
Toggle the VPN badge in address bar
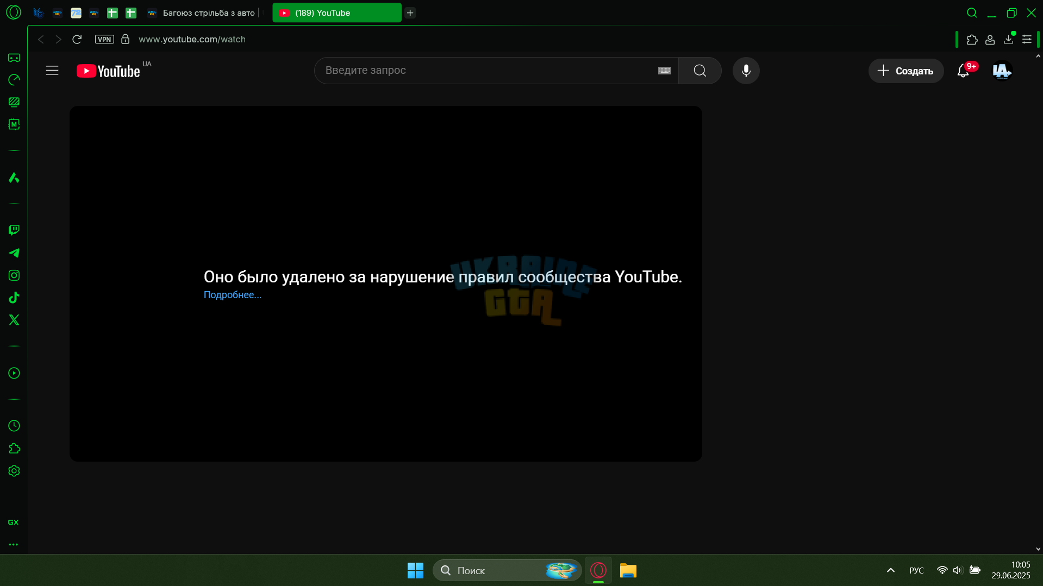(x=104, y=39)
